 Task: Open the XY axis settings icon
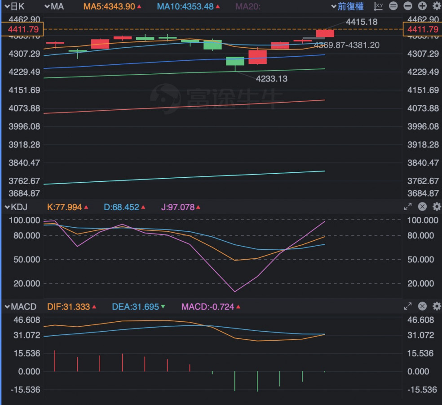(378, 6)
